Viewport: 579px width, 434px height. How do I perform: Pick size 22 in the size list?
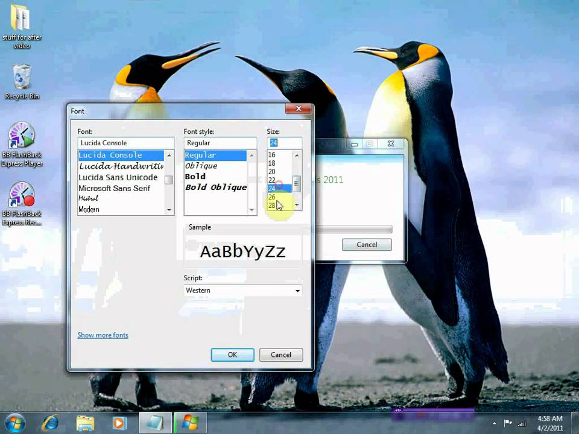tap(279, 180)
